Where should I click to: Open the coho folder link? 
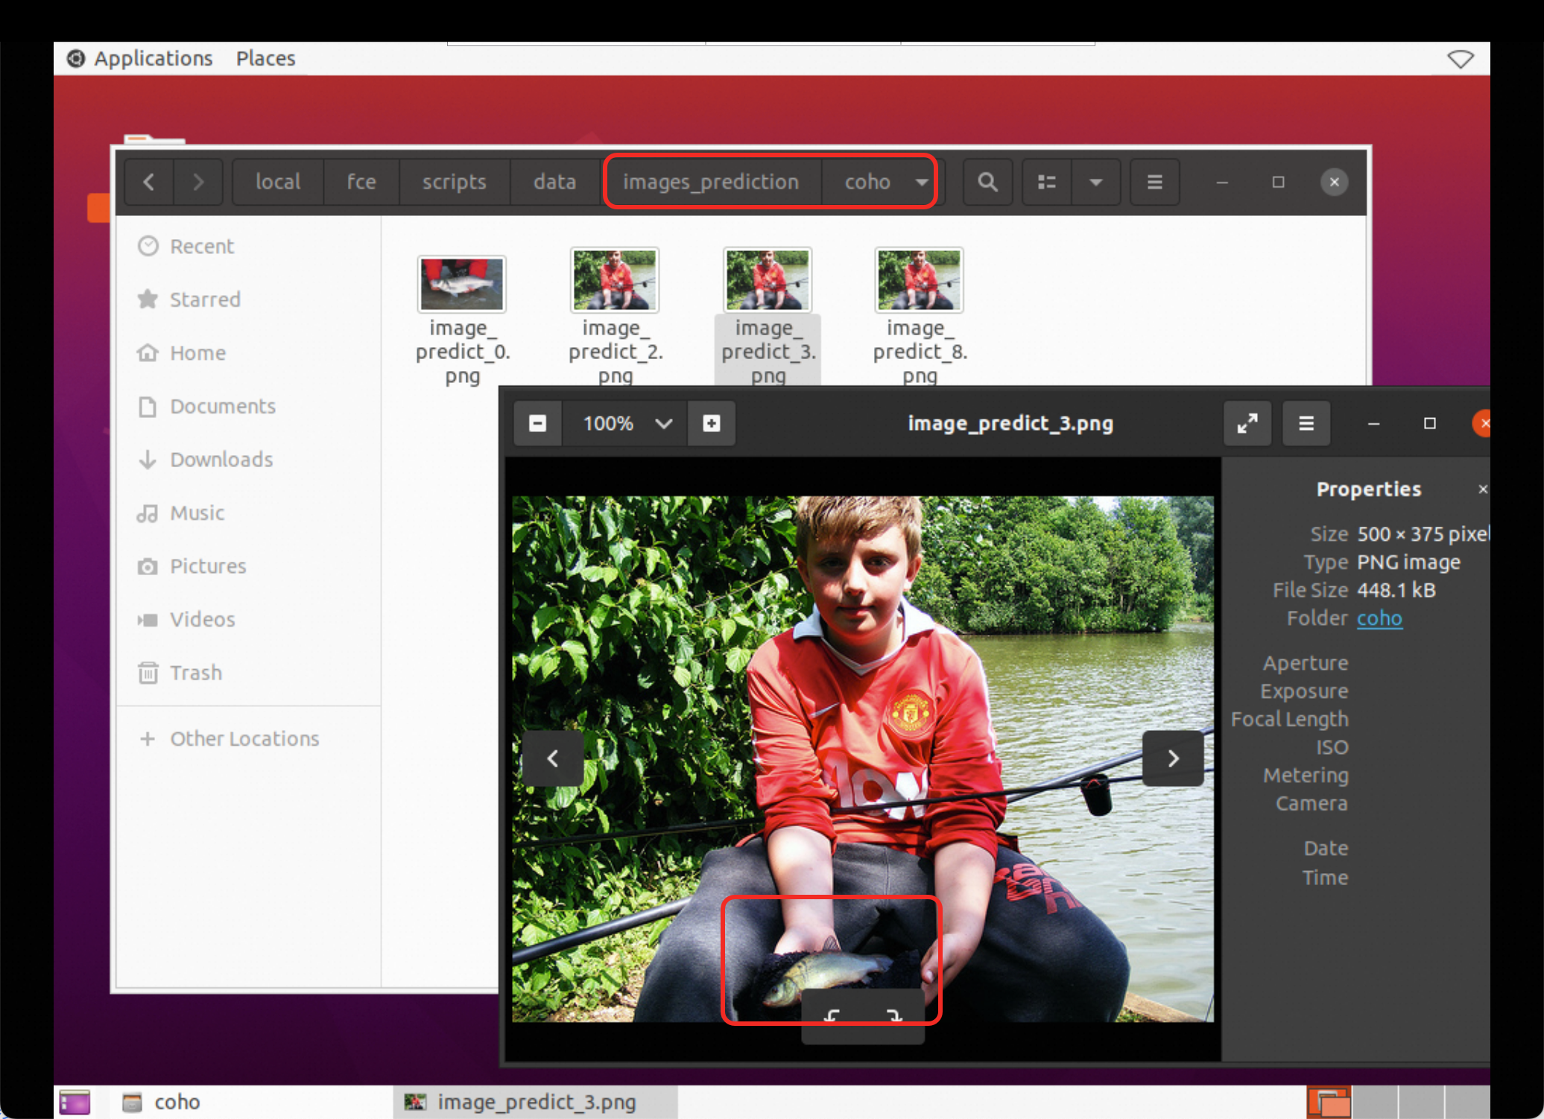pos(1379,618)
